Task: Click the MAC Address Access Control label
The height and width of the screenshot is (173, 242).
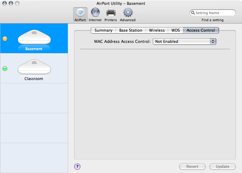Action: [x=122, y=42]
